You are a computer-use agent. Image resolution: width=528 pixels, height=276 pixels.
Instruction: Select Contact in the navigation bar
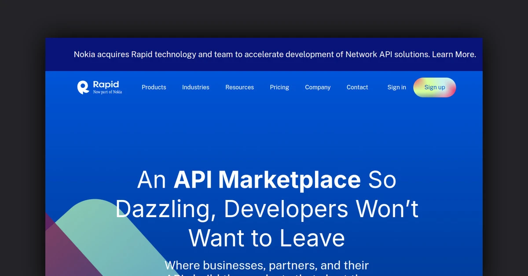pos(357,87)
